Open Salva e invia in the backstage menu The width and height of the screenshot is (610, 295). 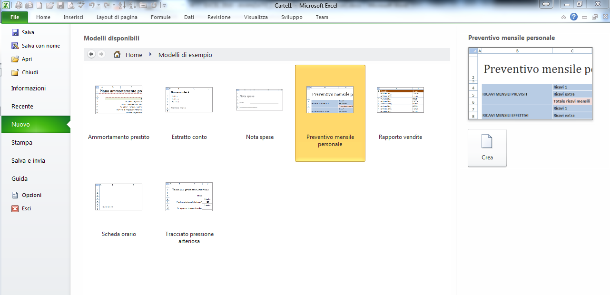pyautogui.click(x=35, y=160)
